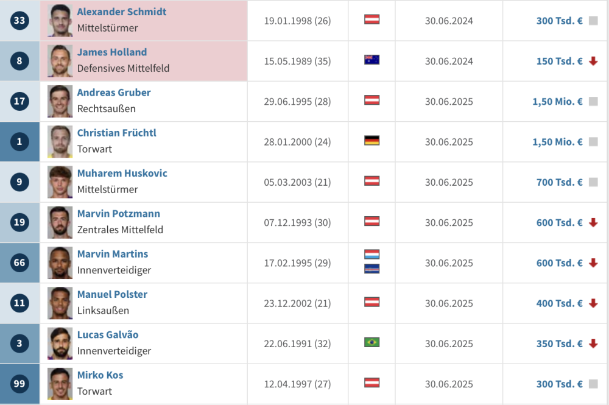Open Manuel Polster player profile
The image size is (609, 405).
(112, 294)
